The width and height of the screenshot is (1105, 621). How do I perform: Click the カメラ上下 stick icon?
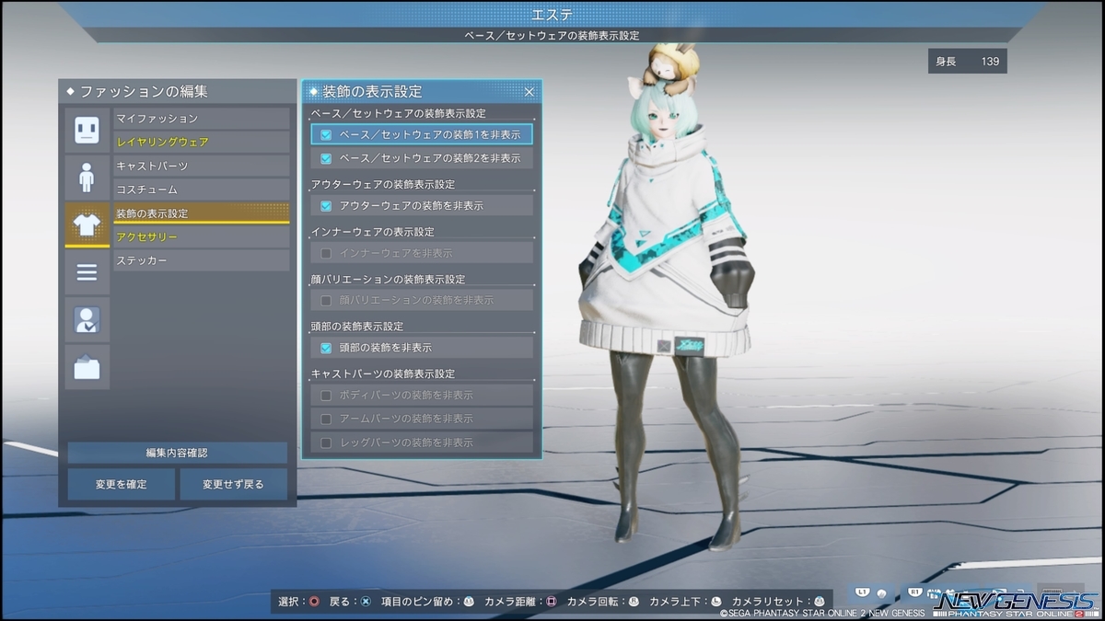[715, 602]
